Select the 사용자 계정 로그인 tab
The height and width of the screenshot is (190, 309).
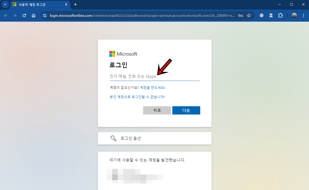tap(40, 5)
